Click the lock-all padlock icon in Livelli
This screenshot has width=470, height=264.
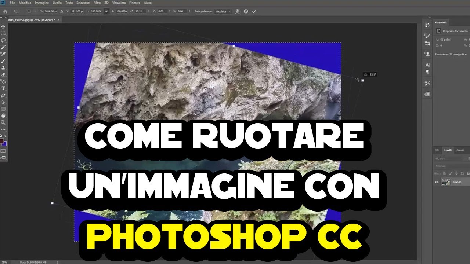(x=468, y=173)
